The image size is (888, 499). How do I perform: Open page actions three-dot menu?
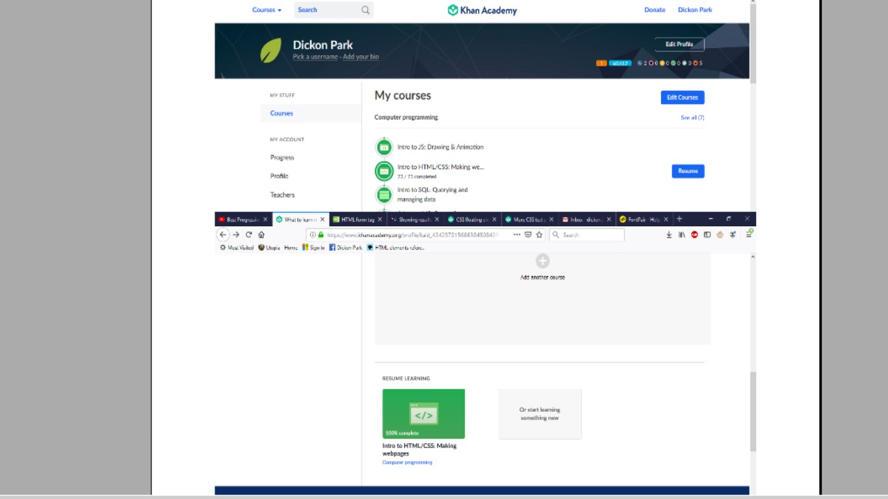pos(517,235)
